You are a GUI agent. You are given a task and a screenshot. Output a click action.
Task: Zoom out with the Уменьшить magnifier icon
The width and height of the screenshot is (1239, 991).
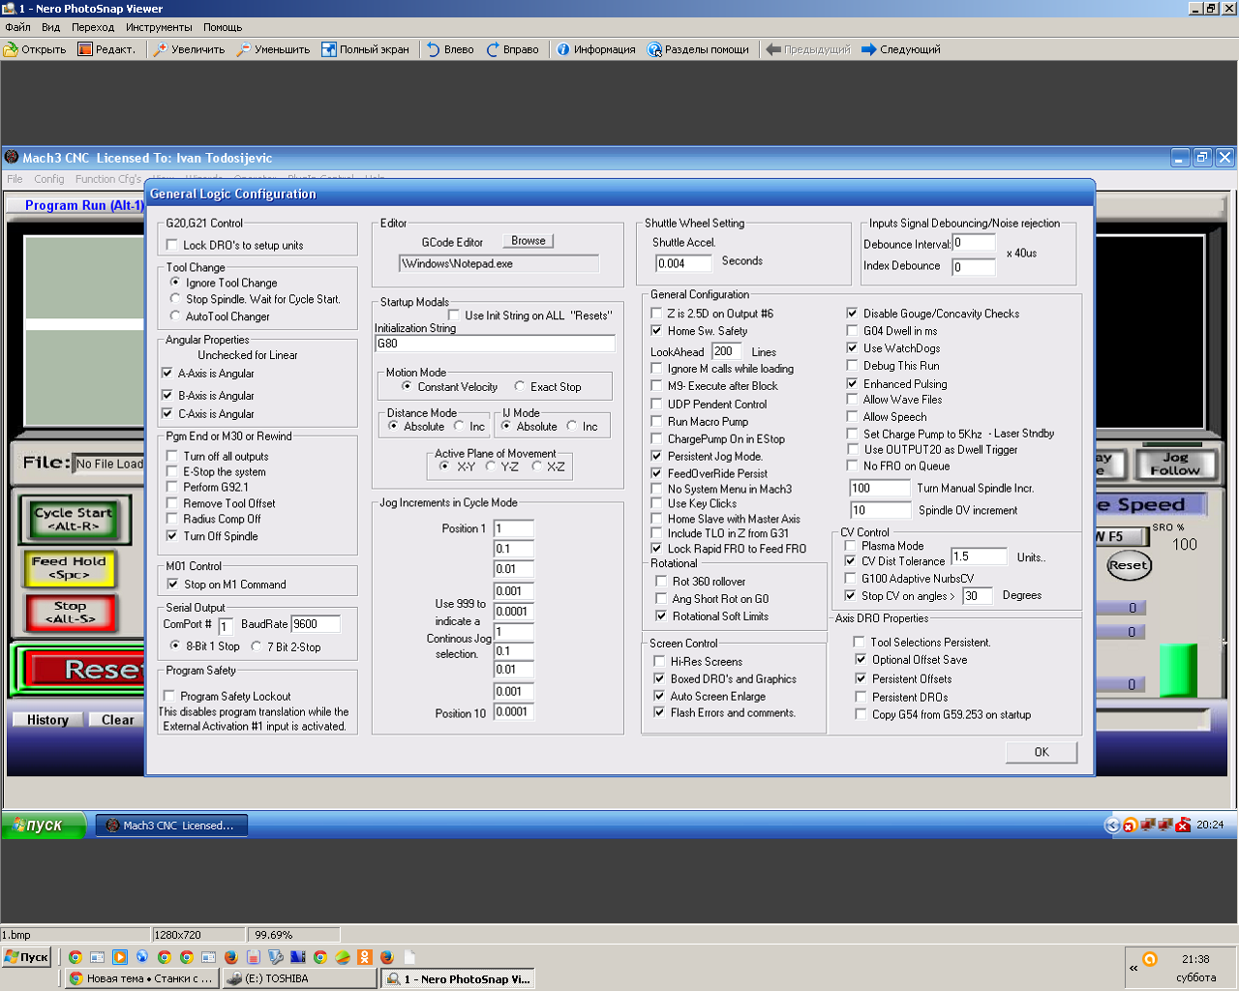pyautogui.click(x=244, y=49)
